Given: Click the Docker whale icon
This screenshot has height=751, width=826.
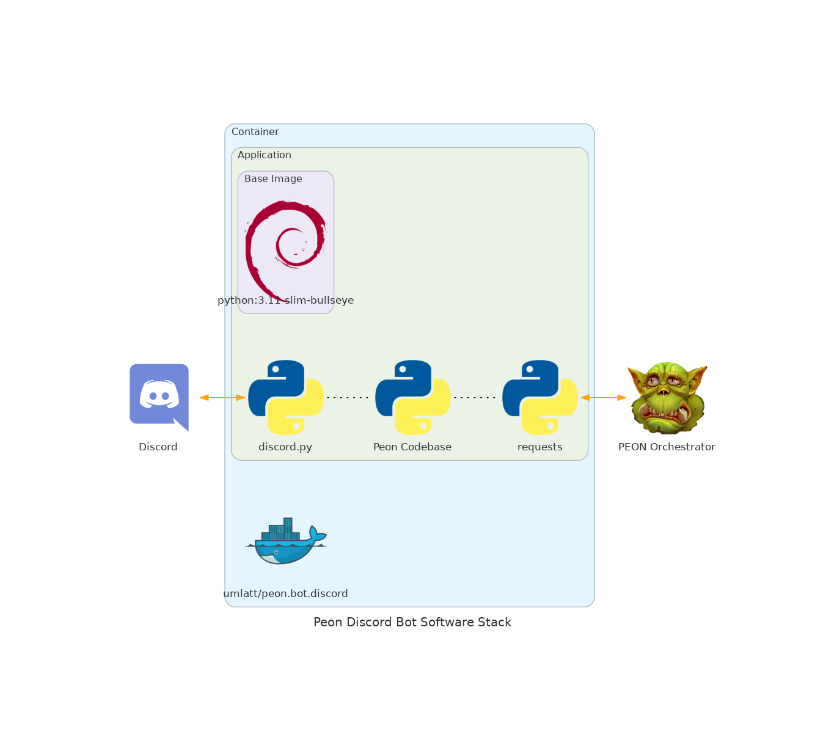Looking at the screenshot, I should tap(286, 541).
